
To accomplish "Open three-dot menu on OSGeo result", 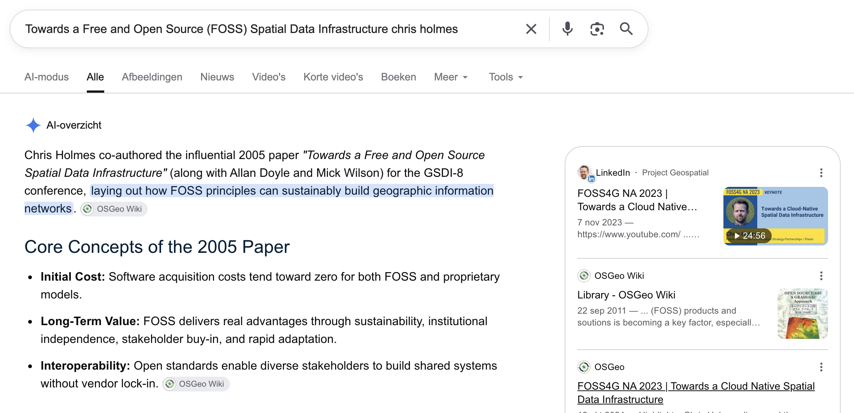I will pos(821,367).
